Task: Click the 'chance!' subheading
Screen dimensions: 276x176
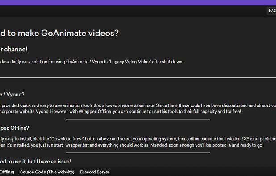Action: tap(14, 49)
